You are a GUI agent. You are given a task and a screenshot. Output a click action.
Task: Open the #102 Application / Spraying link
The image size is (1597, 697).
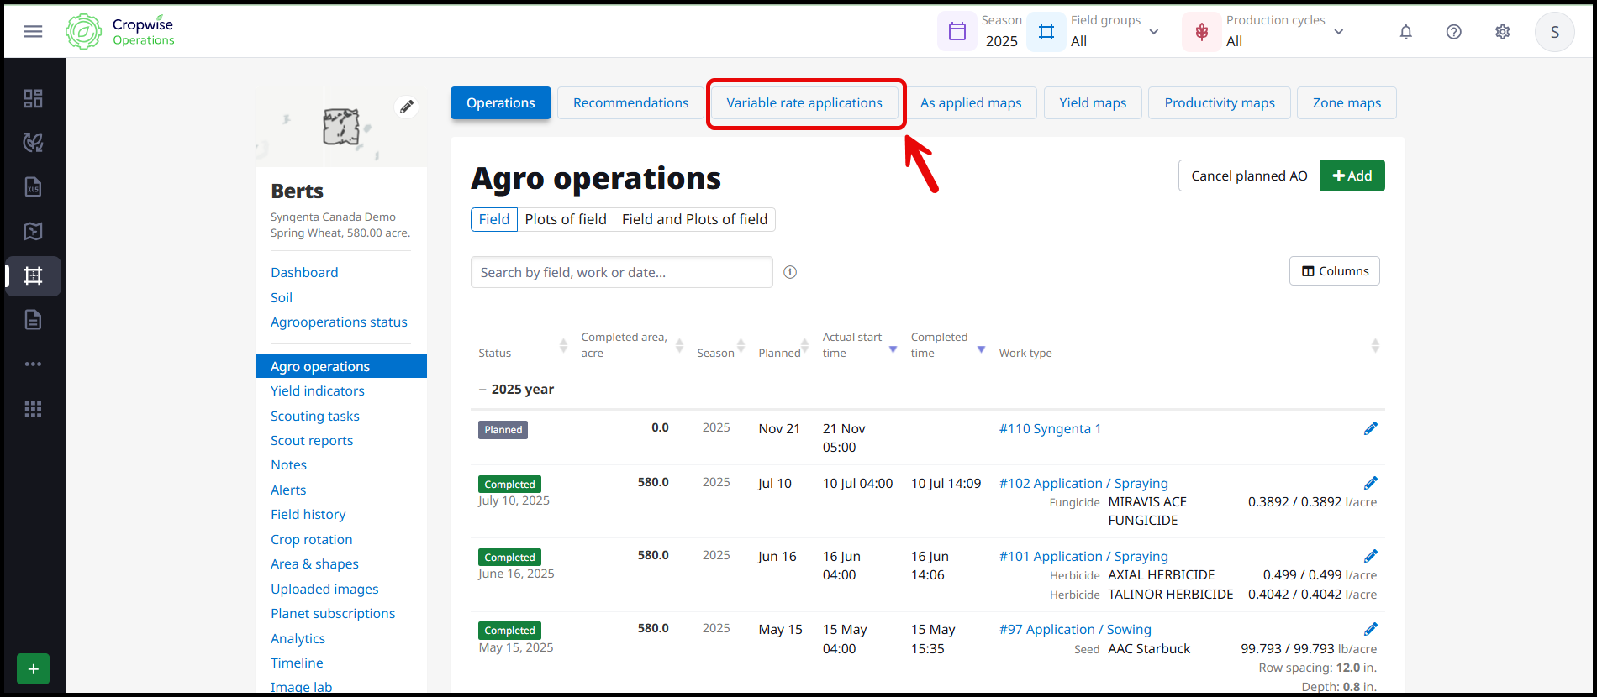[1083, 484]
